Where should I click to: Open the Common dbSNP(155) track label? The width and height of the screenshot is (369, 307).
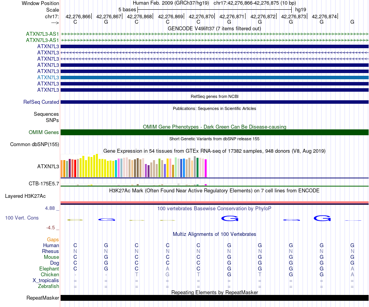[x=35, y=144]
